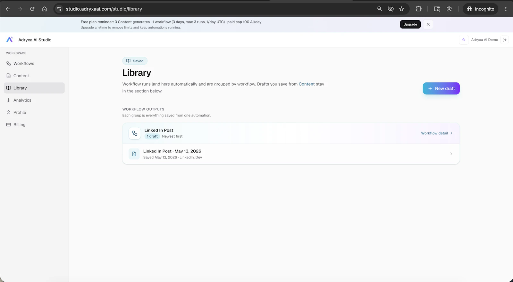Go back using browser back arrow
Image resolution: width=513 pixels, height=282 pixels.
[x=8, y=9]
